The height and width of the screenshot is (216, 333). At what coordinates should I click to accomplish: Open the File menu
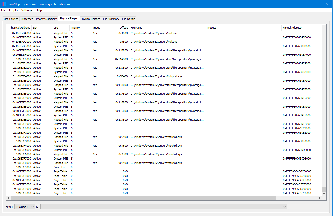(3, 10)
